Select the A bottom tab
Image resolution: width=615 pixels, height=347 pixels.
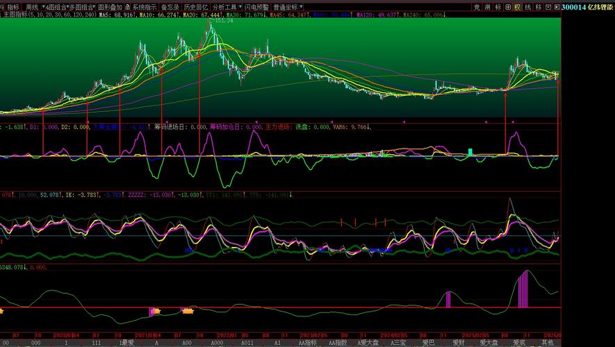[x=156, y=343]
